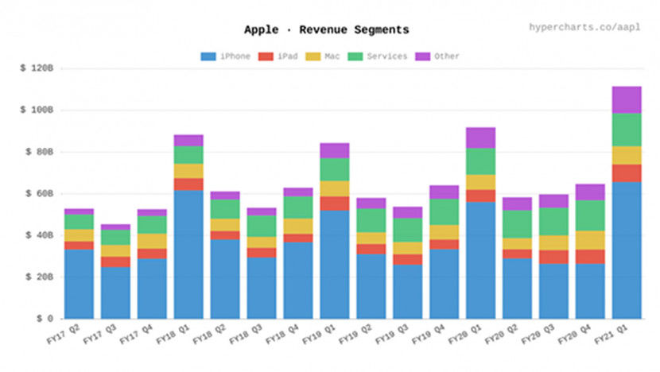Click the Mac legend label
Image resolution: width=660 pixels, height=372 pixels.
coord(332,56)
